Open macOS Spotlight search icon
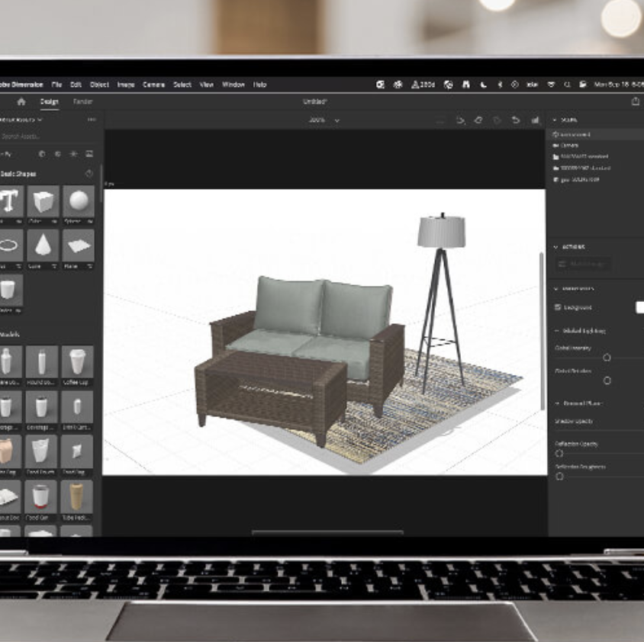Screen dimensions: 644x642 [x=567, y=85]
